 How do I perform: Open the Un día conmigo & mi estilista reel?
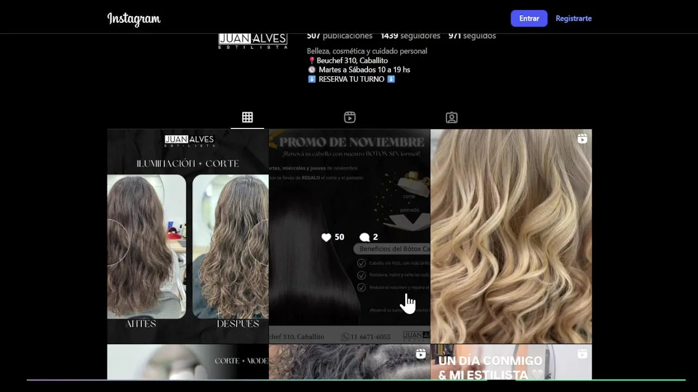pyautogui.click(x=511, y=362)
